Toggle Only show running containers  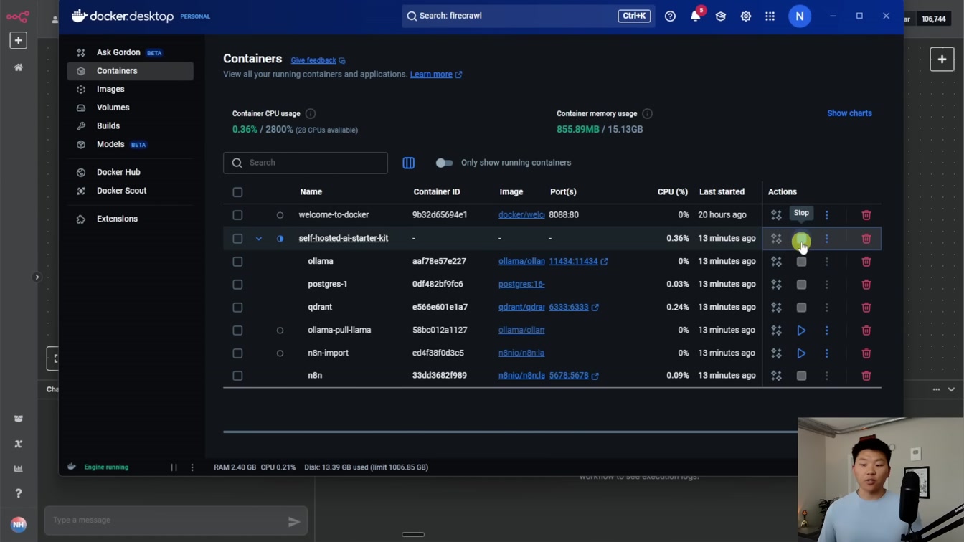point(444,163)
